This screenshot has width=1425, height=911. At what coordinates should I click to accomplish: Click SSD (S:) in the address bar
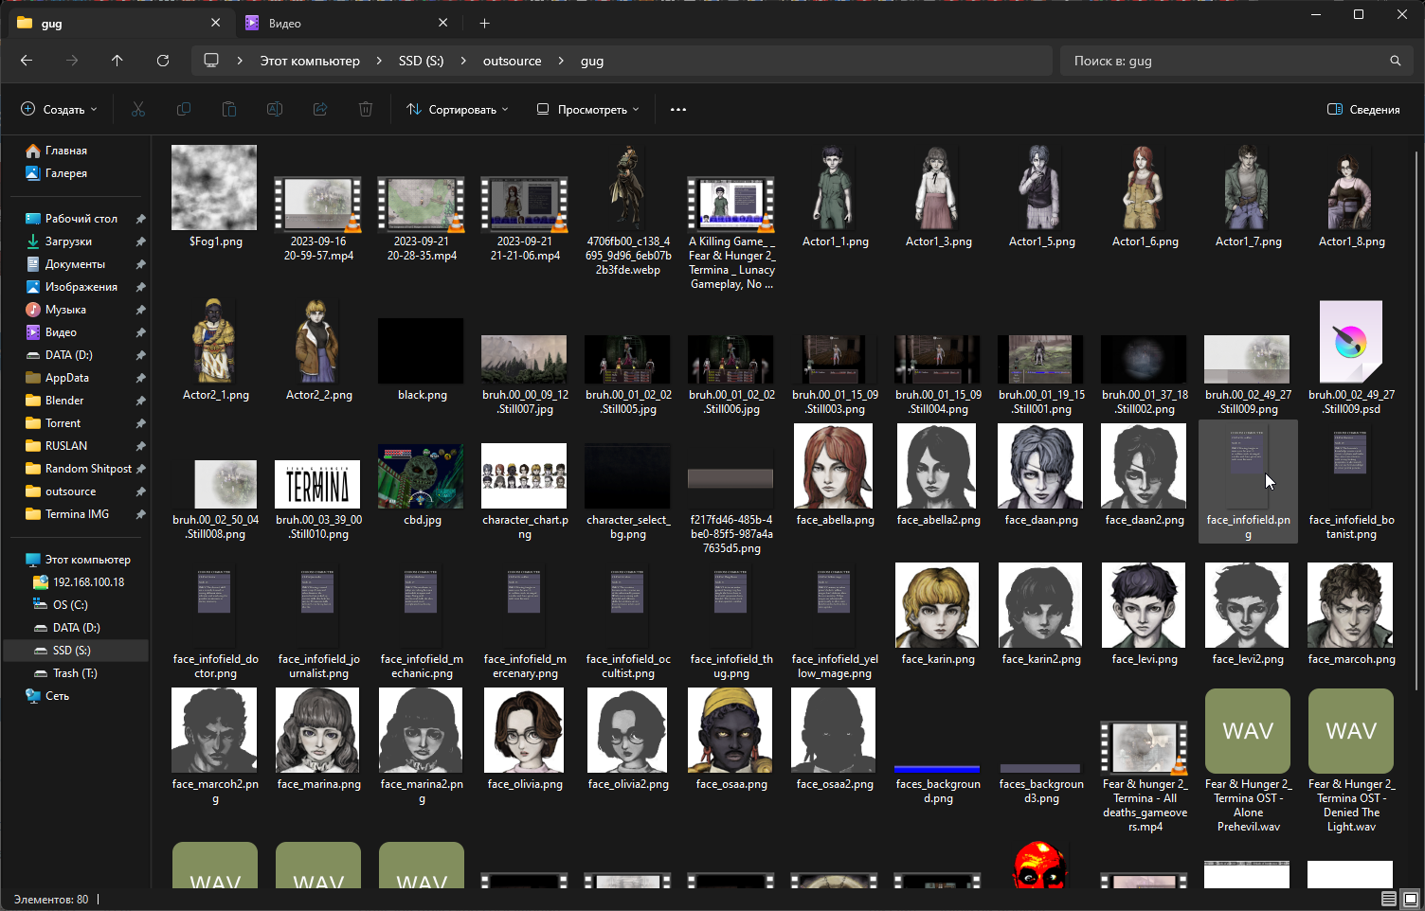(421, 61)
